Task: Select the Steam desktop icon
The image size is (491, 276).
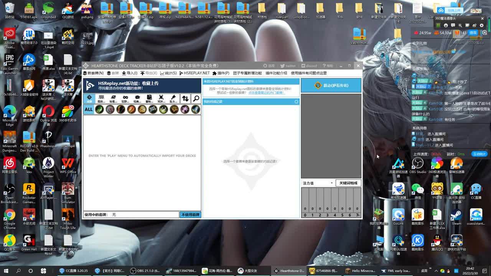Action: (x=456, y=217)
